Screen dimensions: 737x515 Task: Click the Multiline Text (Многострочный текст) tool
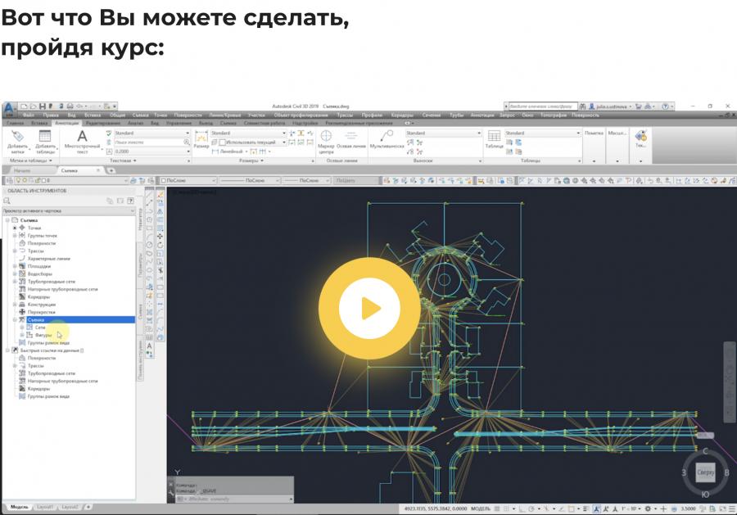coord(82,141)
